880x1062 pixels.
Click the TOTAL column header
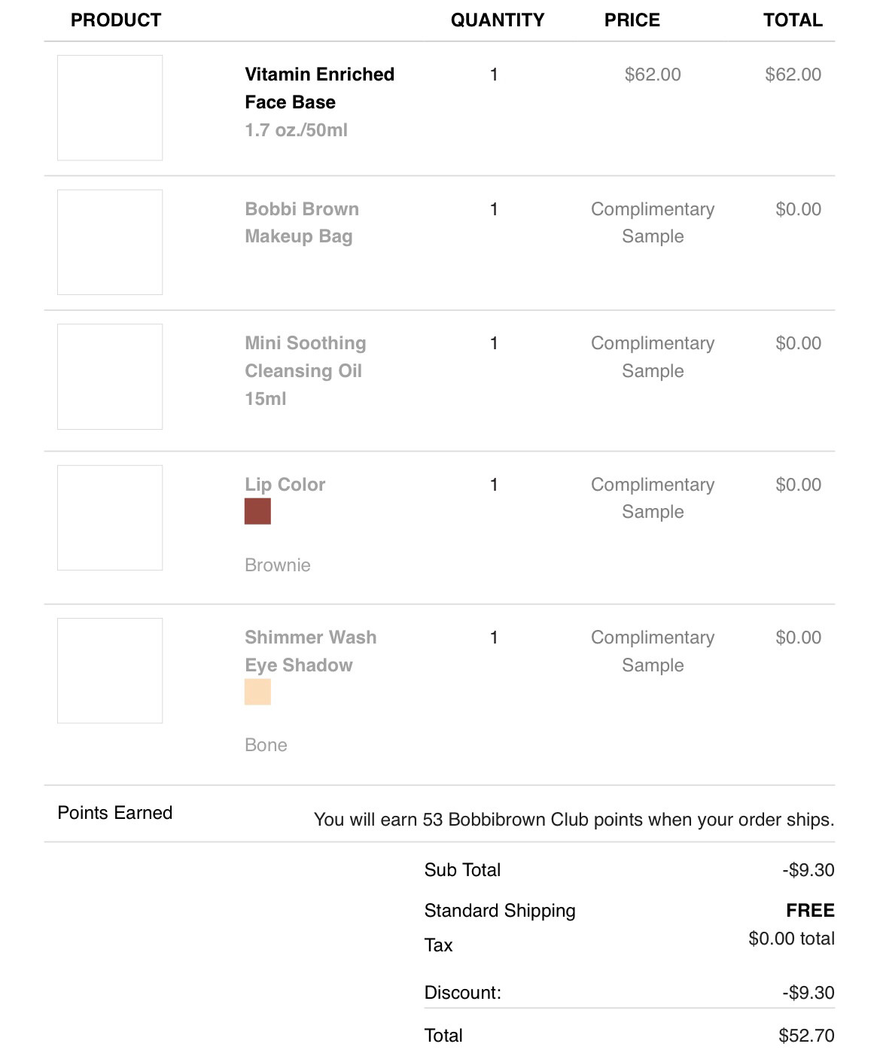pos(793,20)
